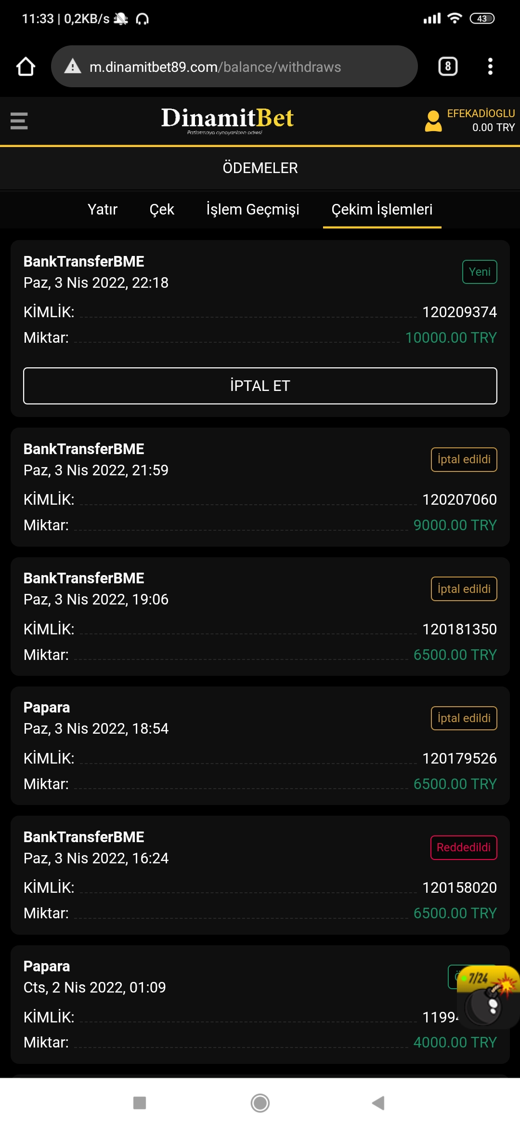Tap the Android home circle button
Image resolution: width=520 pixels, height=1128 pixels.
[260, 1103]
